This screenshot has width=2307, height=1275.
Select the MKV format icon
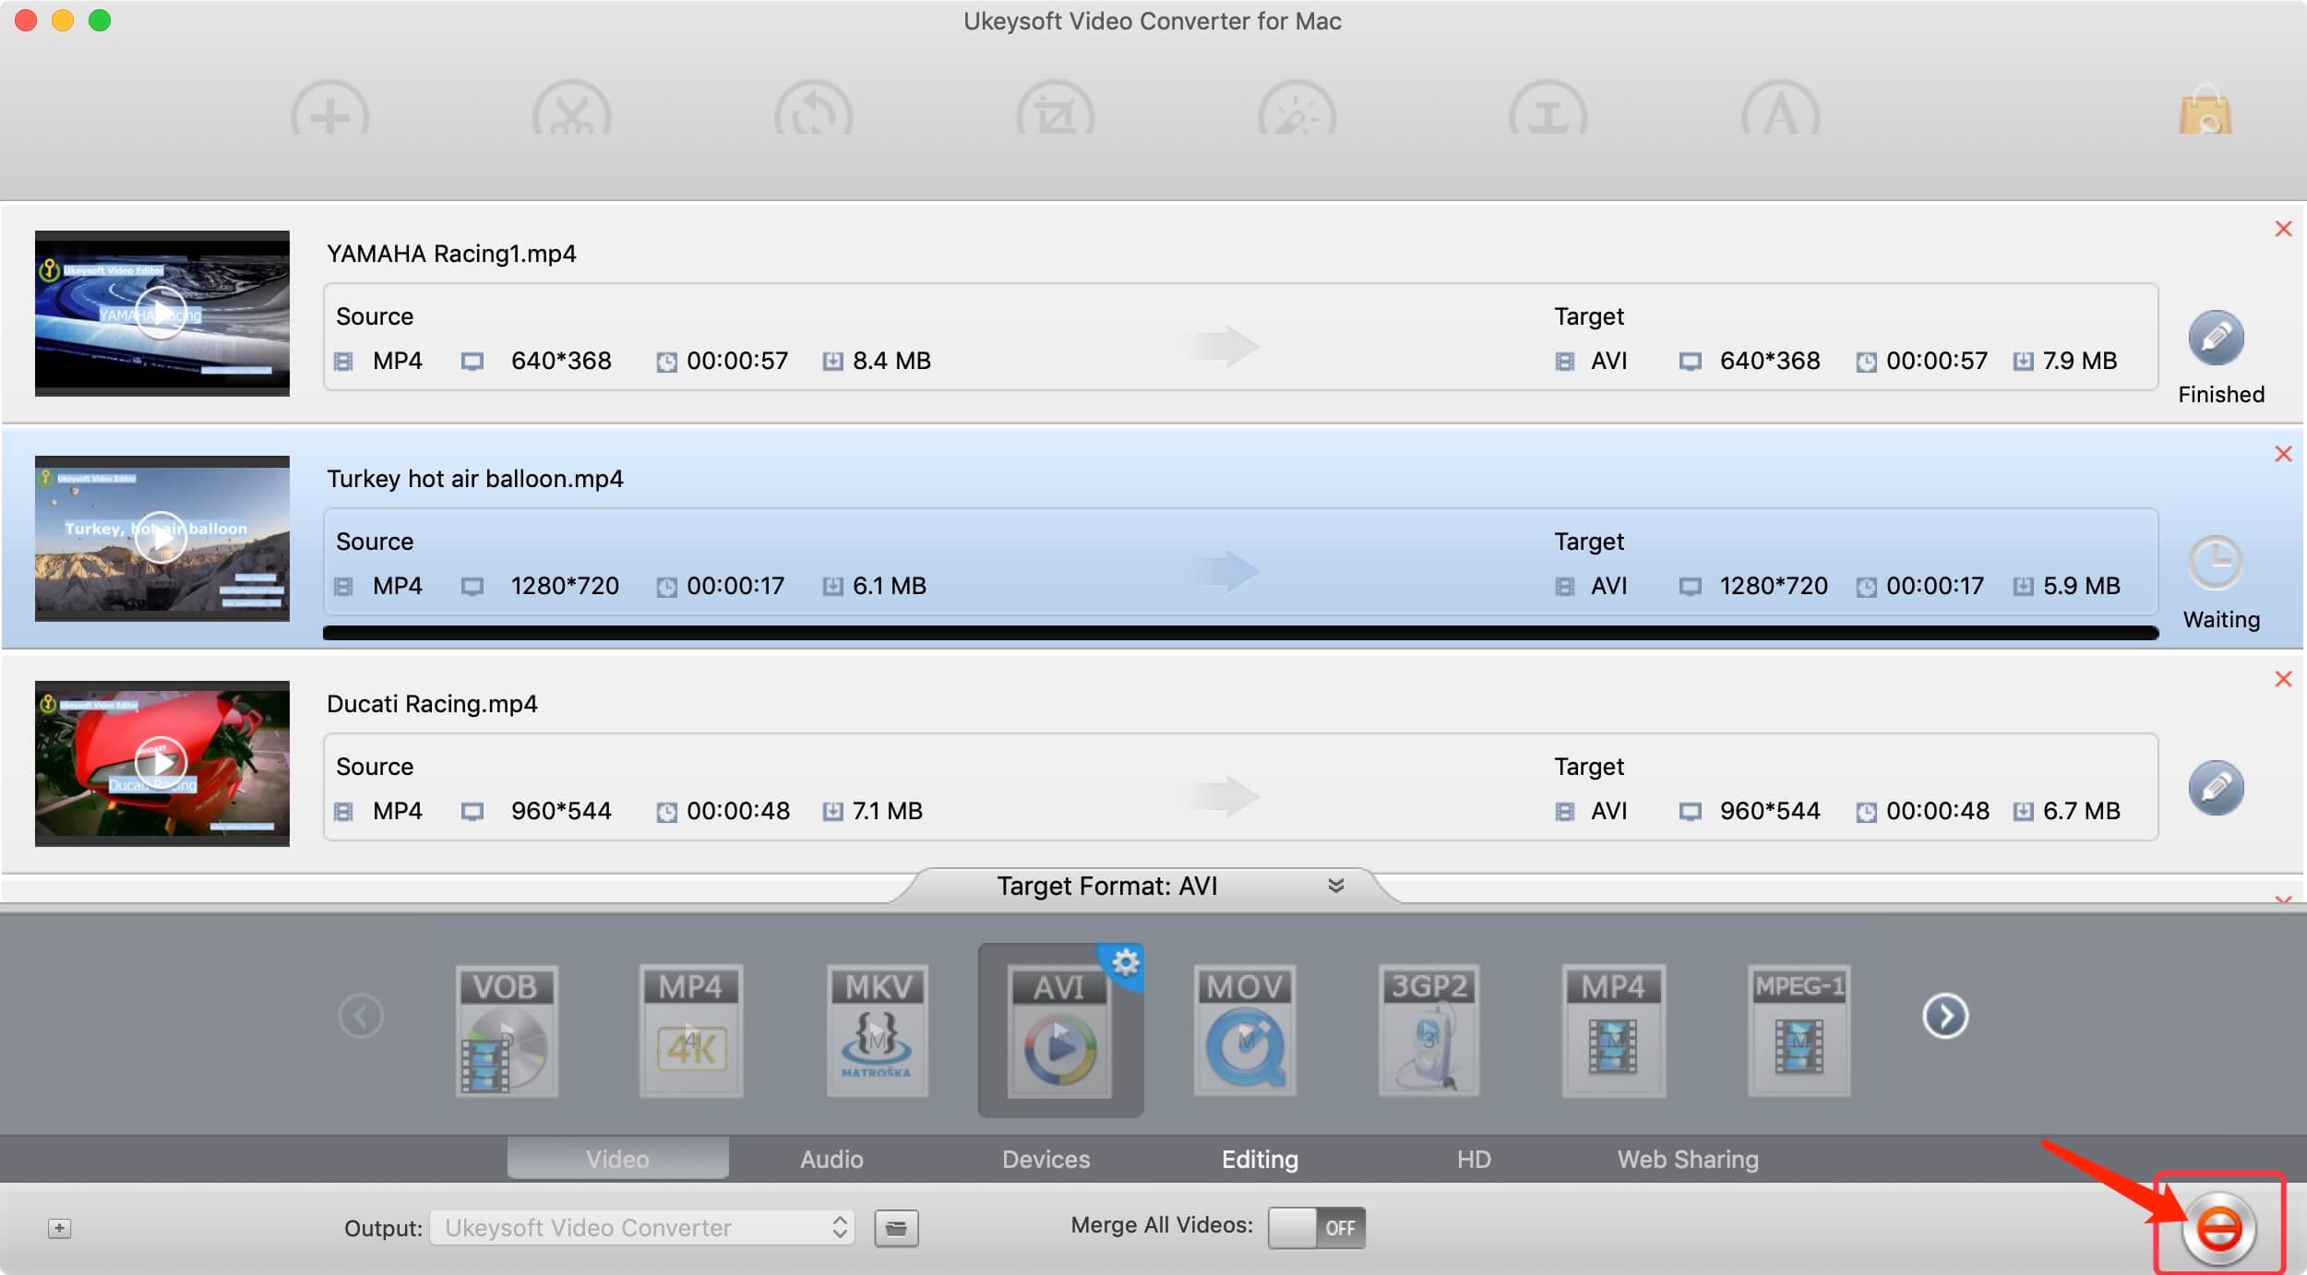875,1030
